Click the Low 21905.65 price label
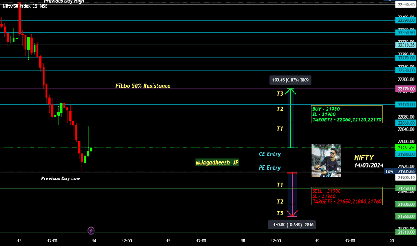Screen dimensions: 417x246 [x=400, y=172]
